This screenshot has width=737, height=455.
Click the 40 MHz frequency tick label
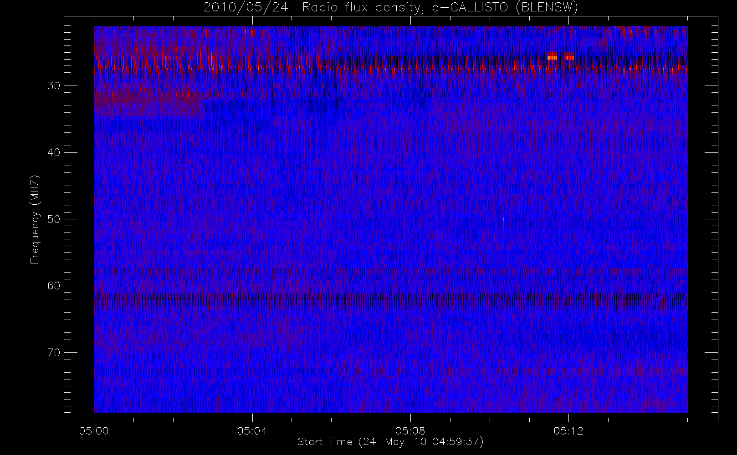[x=54, y=152]
